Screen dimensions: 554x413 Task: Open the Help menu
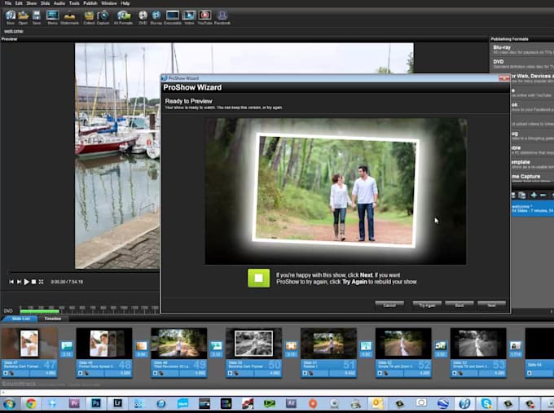[125, 3]
